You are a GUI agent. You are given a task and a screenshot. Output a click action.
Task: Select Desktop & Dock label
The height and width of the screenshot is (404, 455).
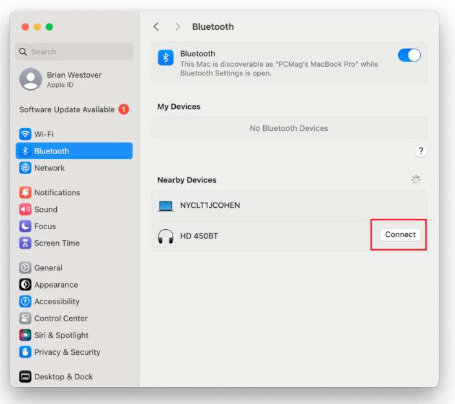coord(63,377)
